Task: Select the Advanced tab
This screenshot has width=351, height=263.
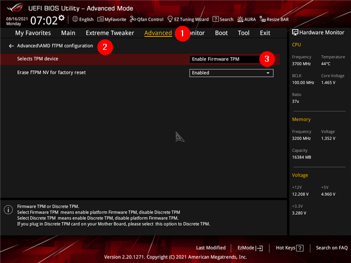Action: [x=158, y=33]
